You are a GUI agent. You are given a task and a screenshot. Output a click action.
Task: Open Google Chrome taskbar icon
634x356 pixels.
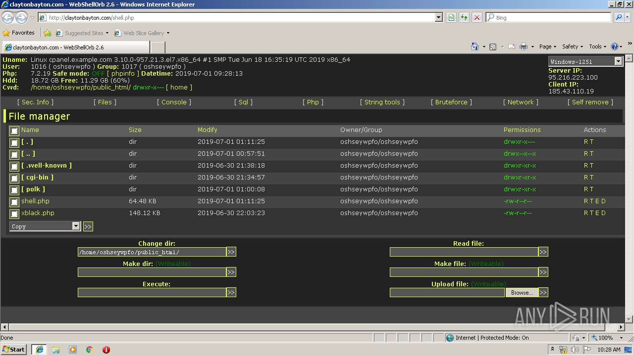point(90,350)
